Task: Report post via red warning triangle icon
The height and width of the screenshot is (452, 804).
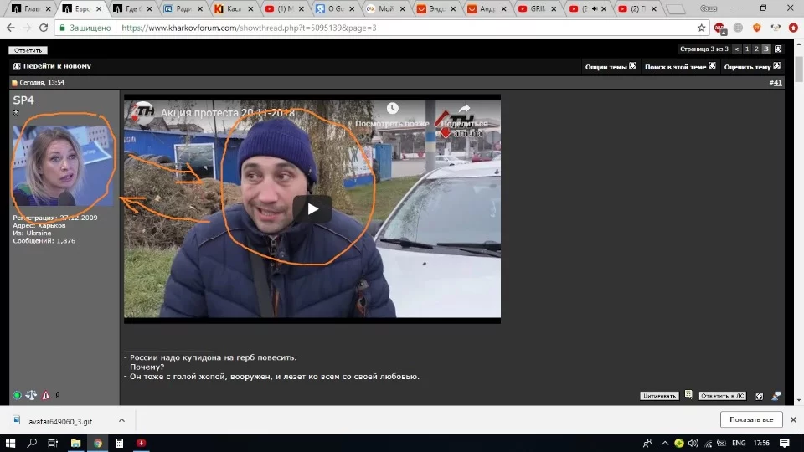Action: point(45,395)
